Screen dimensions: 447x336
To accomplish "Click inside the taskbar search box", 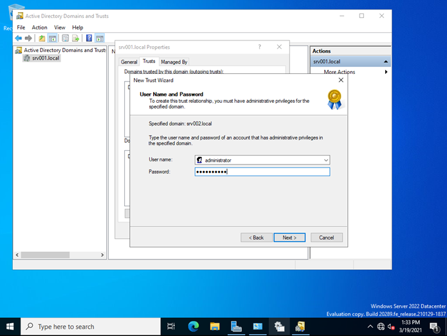I will click(91, 326).
